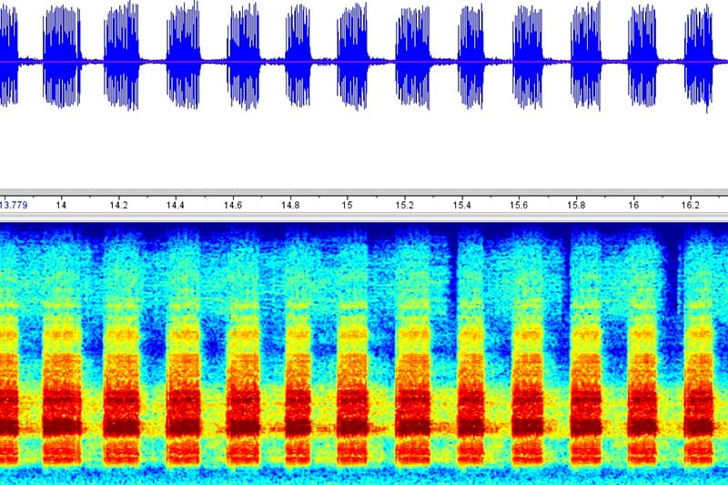
Task: Jump to the 15.6 time ruler mark
Action: [519, 206]
